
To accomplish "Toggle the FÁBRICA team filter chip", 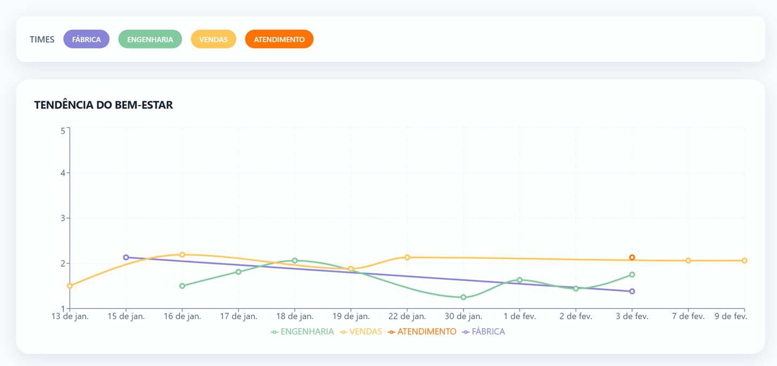I will coord(86,39).
